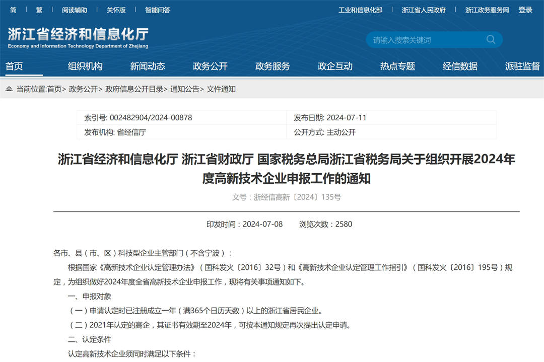544x362 pixels.
Task: Select the 首页 navigation tab
Action: 14,66
